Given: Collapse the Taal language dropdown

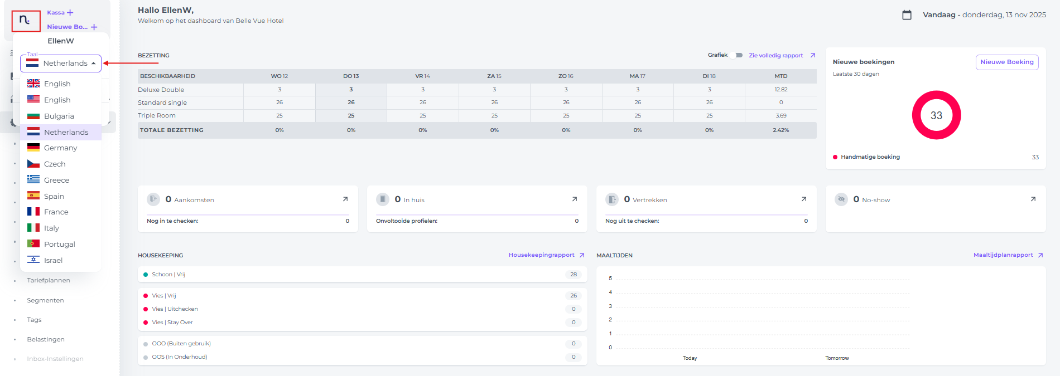Looking at the screenshot, I should coord(93,64).
